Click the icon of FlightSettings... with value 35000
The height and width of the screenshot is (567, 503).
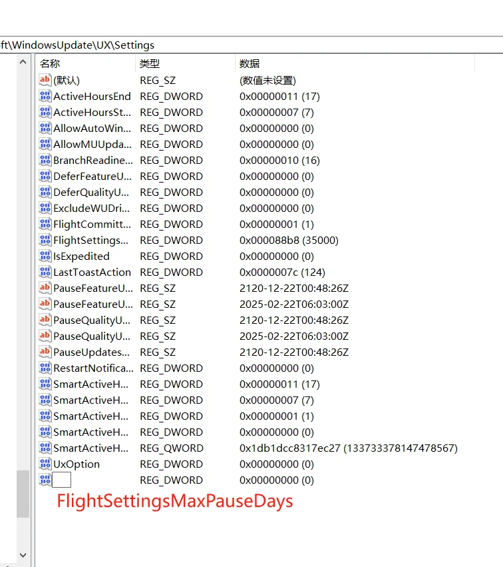click(x=45, y=240)
